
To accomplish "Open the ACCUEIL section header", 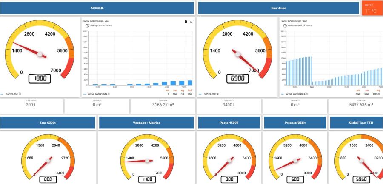I will point(97,8).
